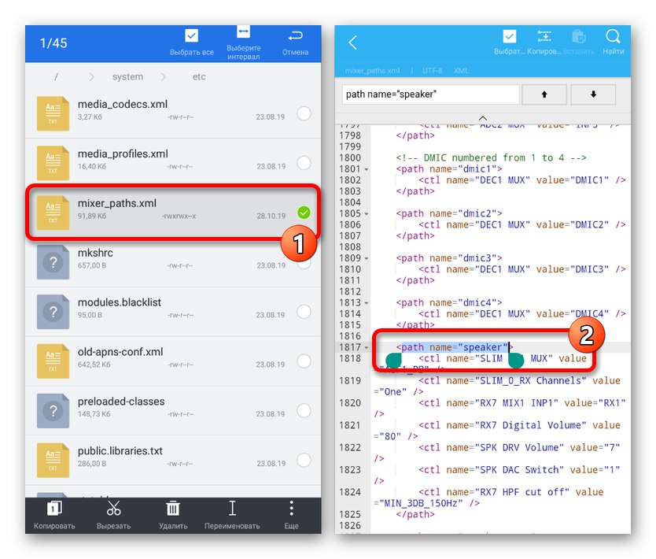Change the UTF-8 encoding label
Image resolution: width=656 pixels, height=559 pixels.
[x=432, y=70]
